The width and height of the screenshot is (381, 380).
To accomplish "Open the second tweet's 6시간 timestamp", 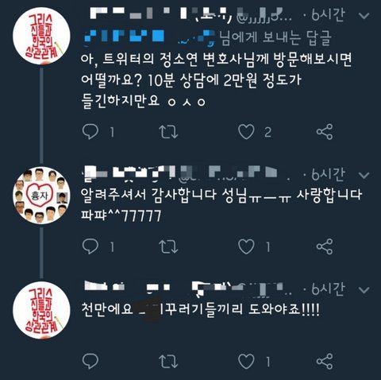I will point(328,174).
